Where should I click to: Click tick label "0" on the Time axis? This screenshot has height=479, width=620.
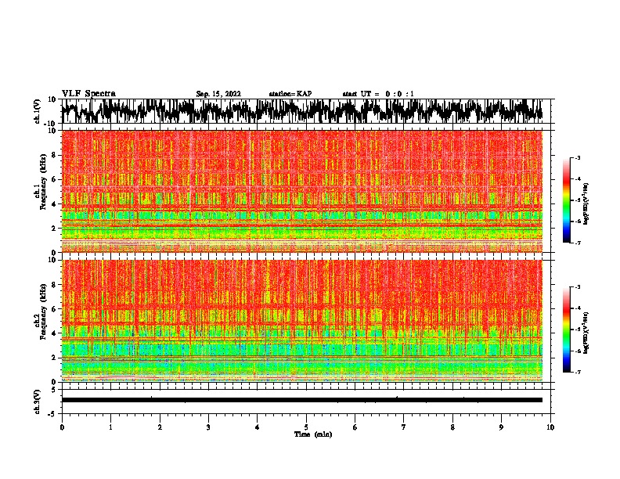click(x=62, y=427)
